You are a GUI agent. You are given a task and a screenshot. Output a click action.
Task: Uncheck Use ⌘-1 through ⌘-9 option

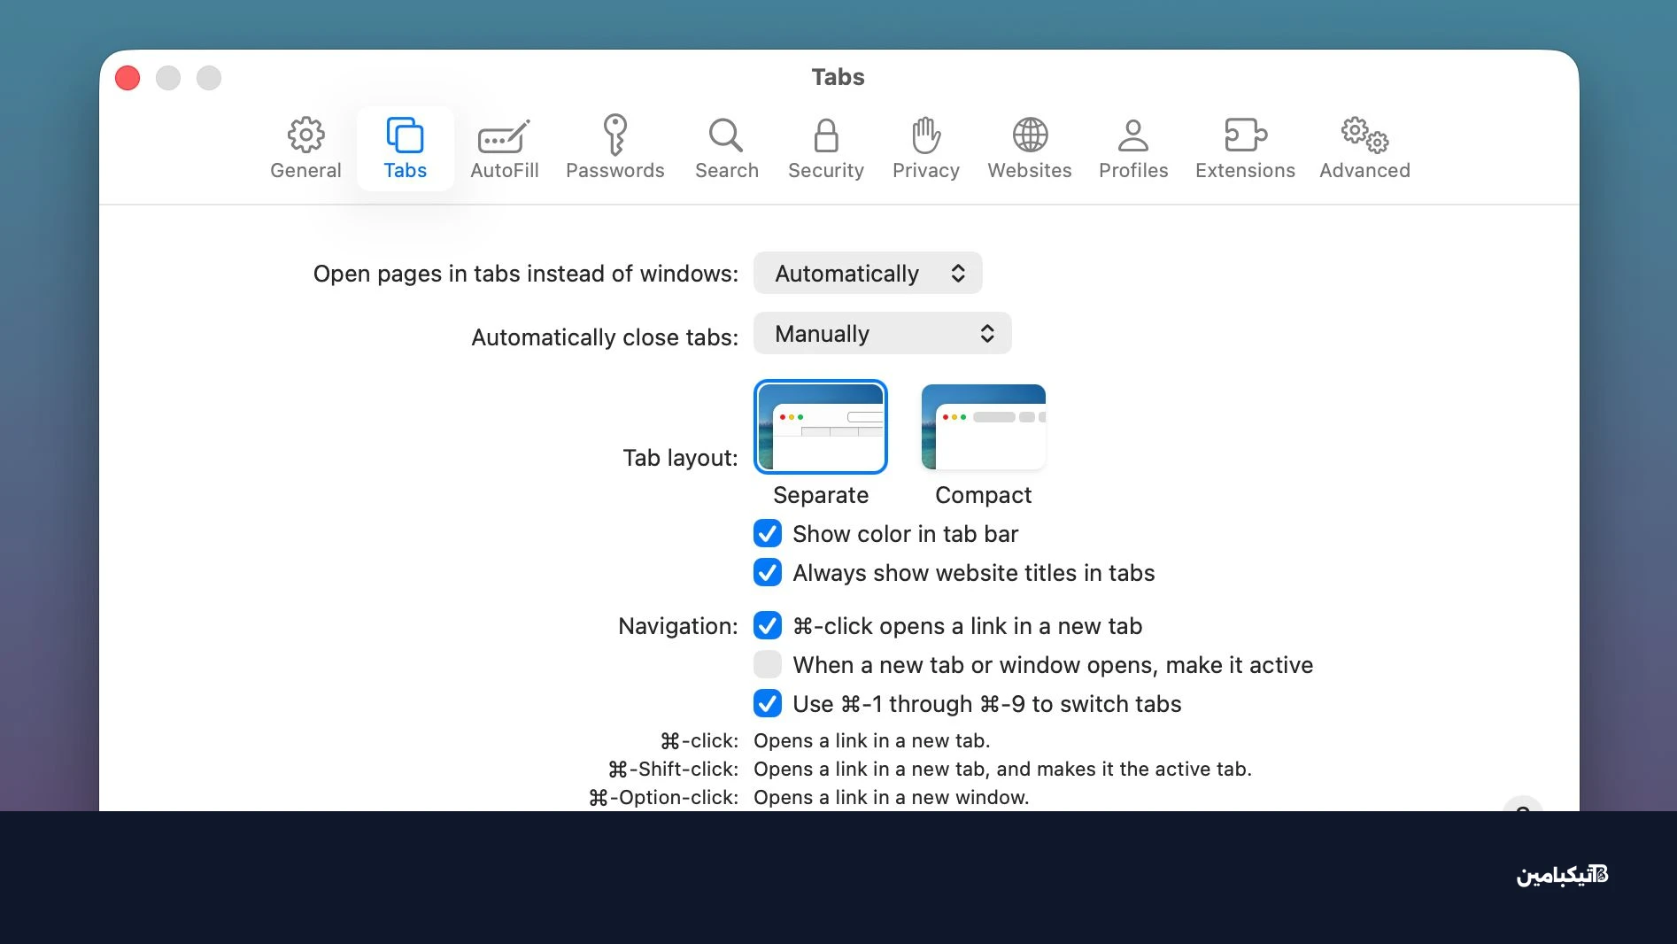coord(768,704)
